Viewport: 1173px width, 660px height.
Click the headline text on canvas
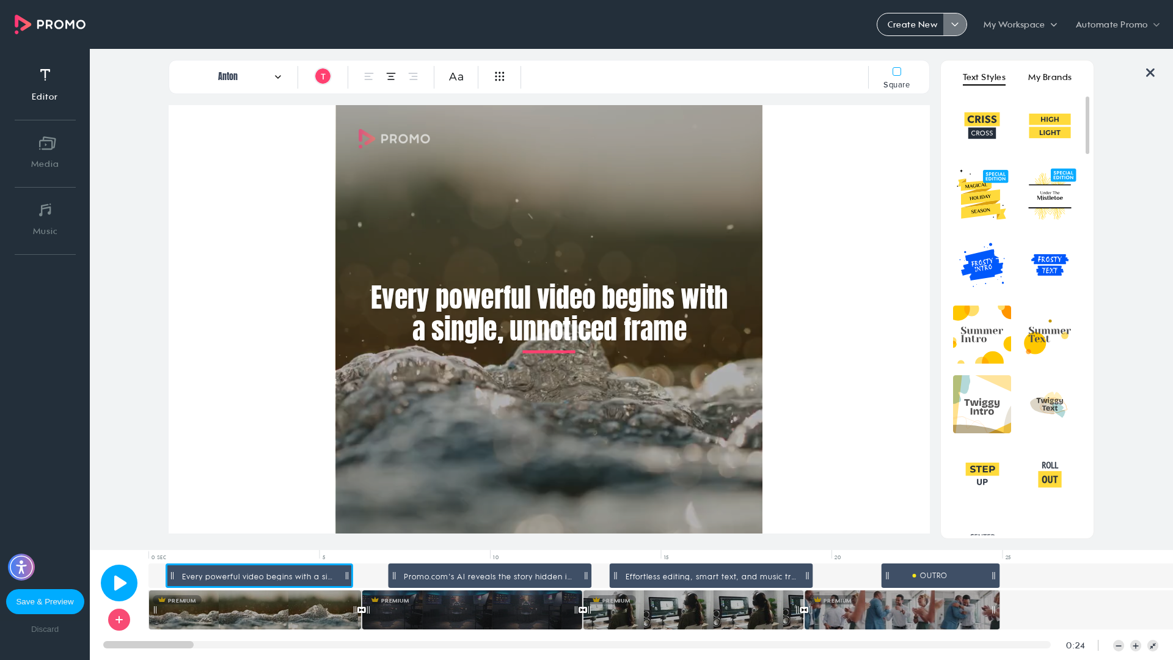(x=549, y=313)
